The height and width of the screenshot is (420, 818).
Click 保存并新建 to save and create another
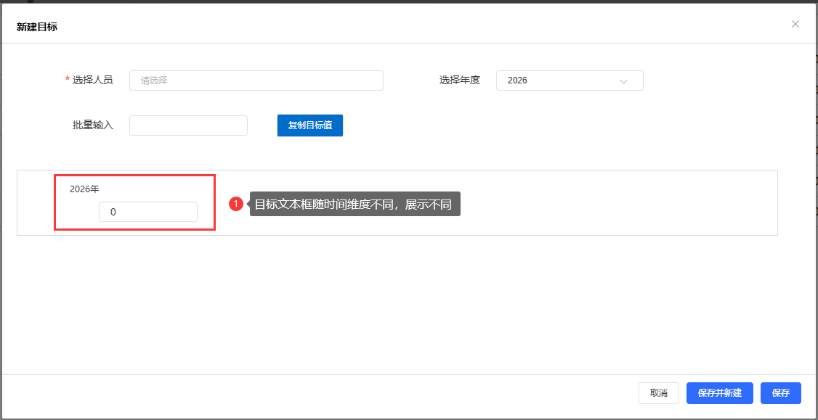(719, 393)
